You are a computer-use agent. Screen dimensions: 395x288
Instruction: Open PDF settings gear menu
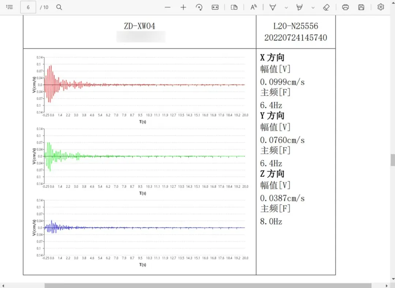[x=381, y=7]
